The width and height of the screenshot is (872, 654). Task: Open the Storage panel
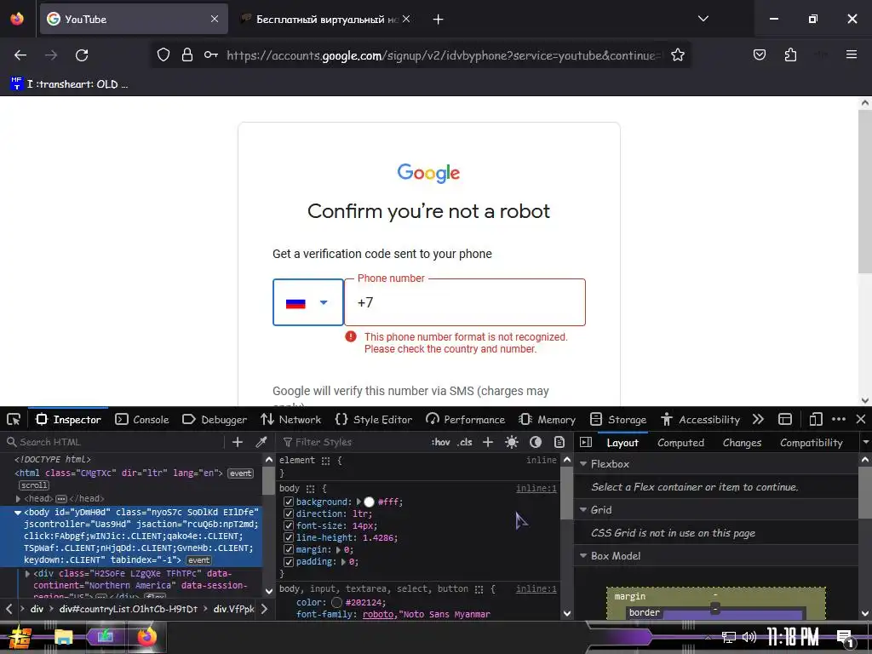618,419
